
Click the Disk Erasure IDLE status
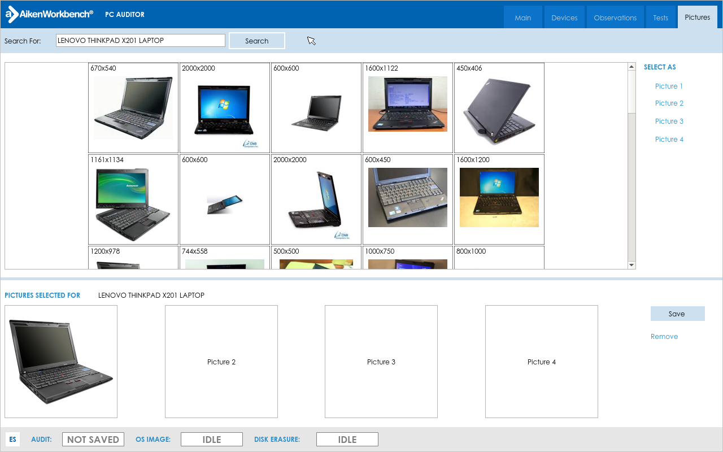tap(347, 439)
